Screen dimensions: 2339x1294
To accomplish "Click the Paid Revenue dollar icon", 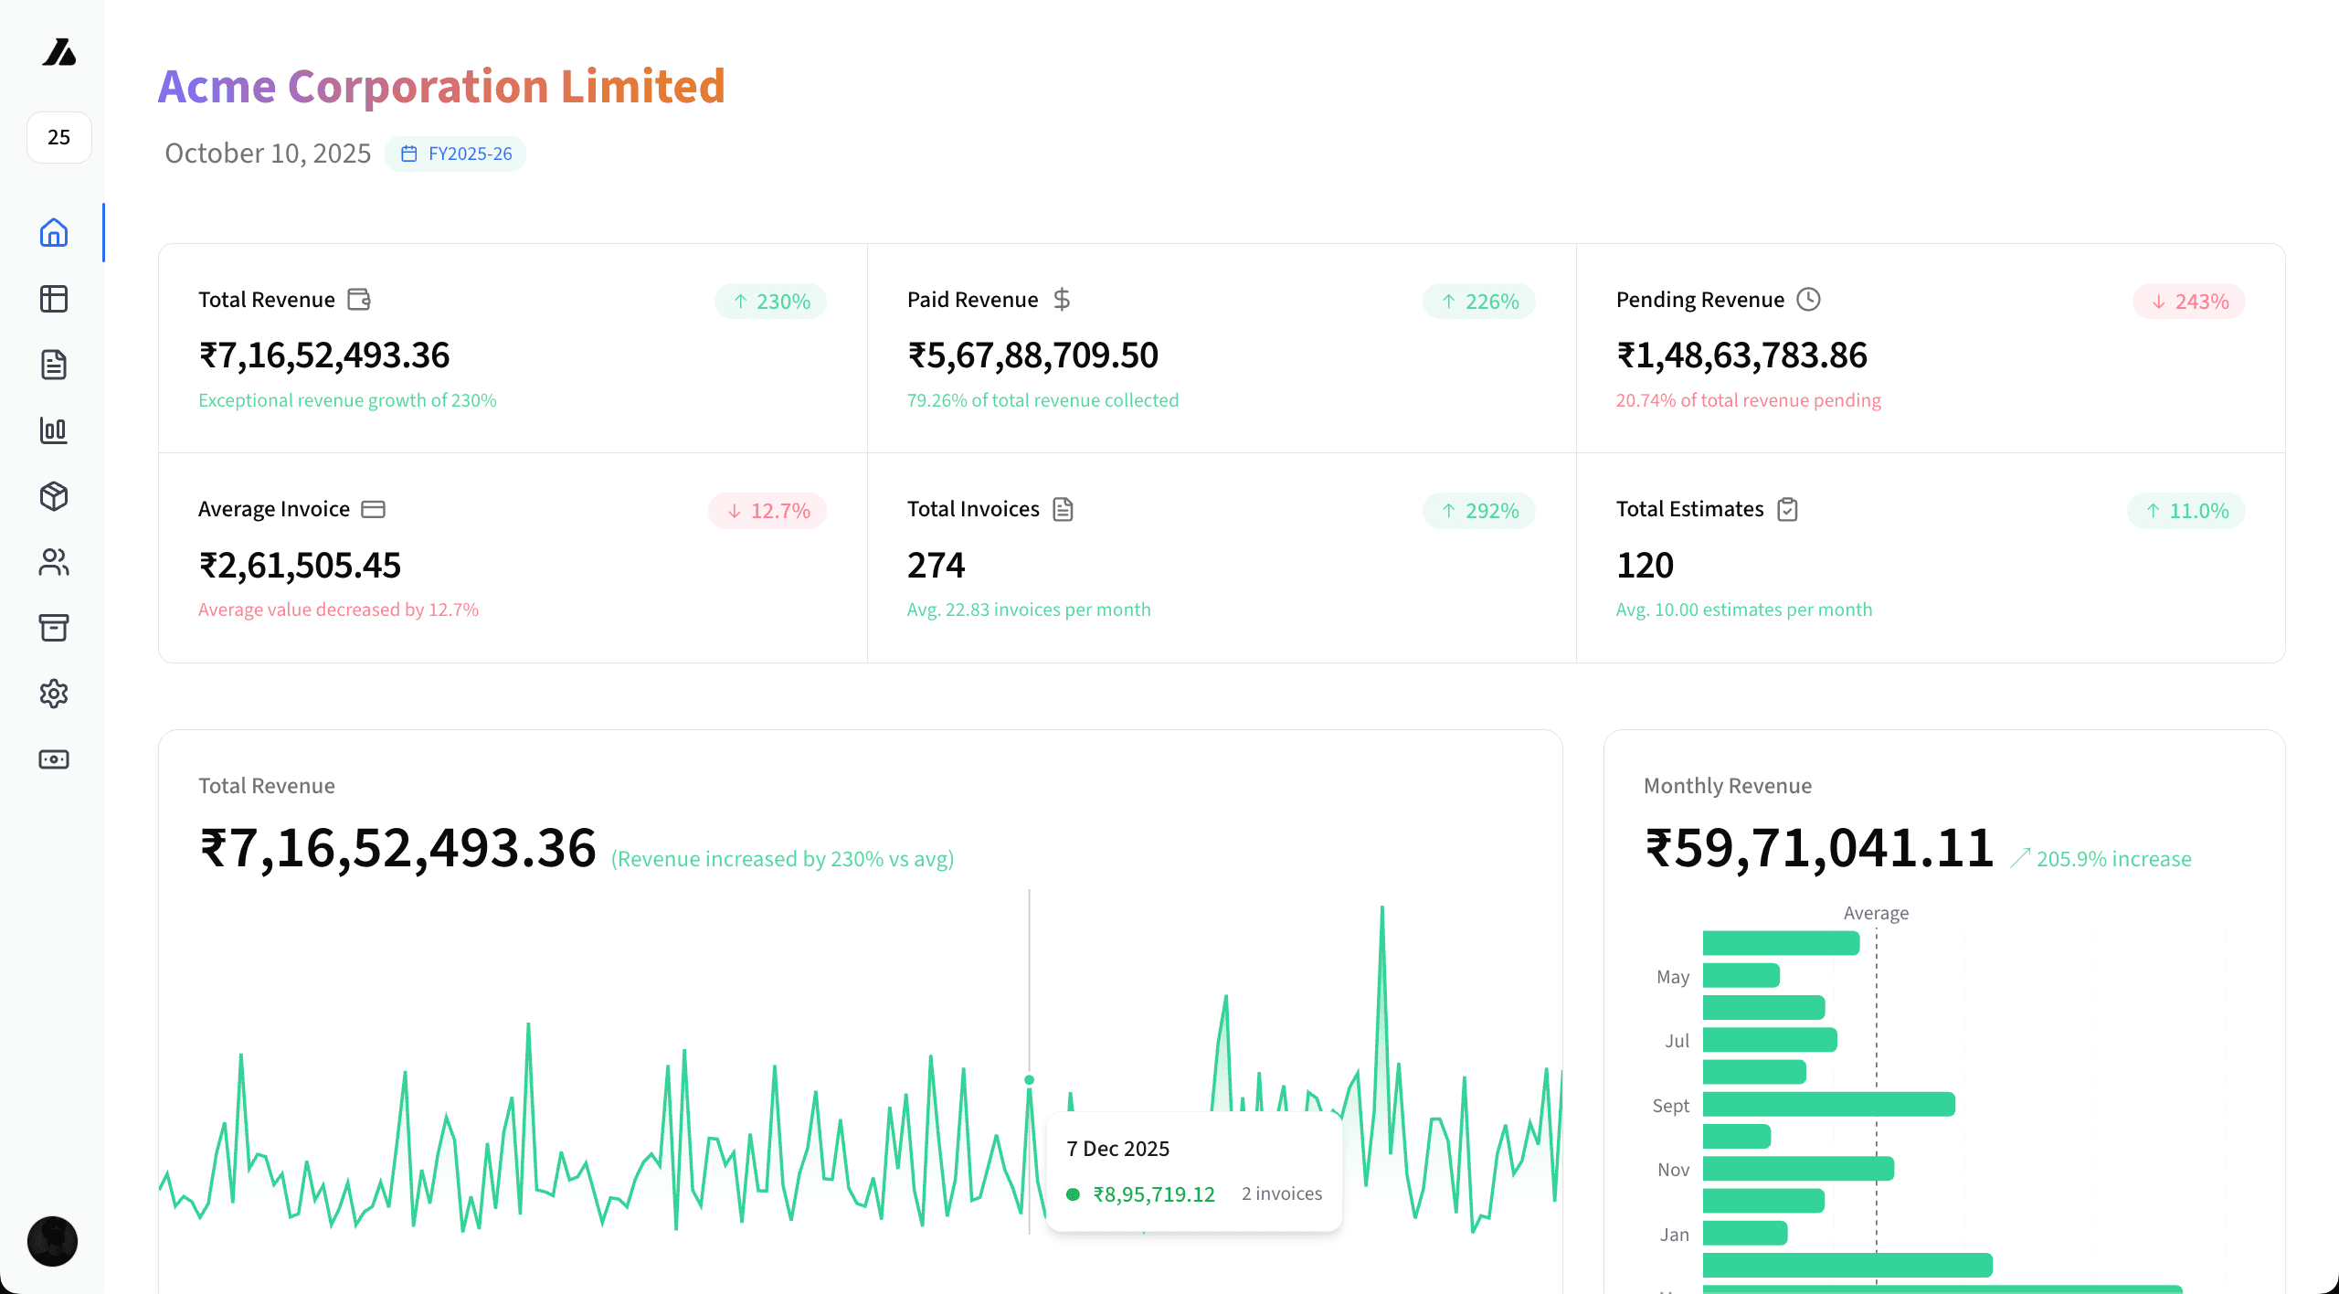I will pyautogui.click(x=1062, y=300).
